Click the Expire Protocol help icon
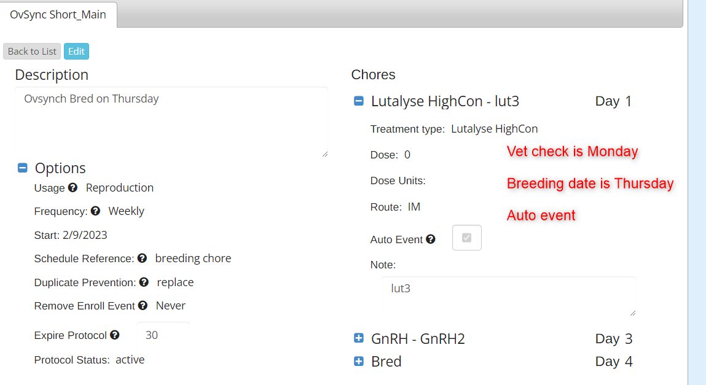Image resolution: width=706 pixels, height=385 pixels. click(115, 335)
